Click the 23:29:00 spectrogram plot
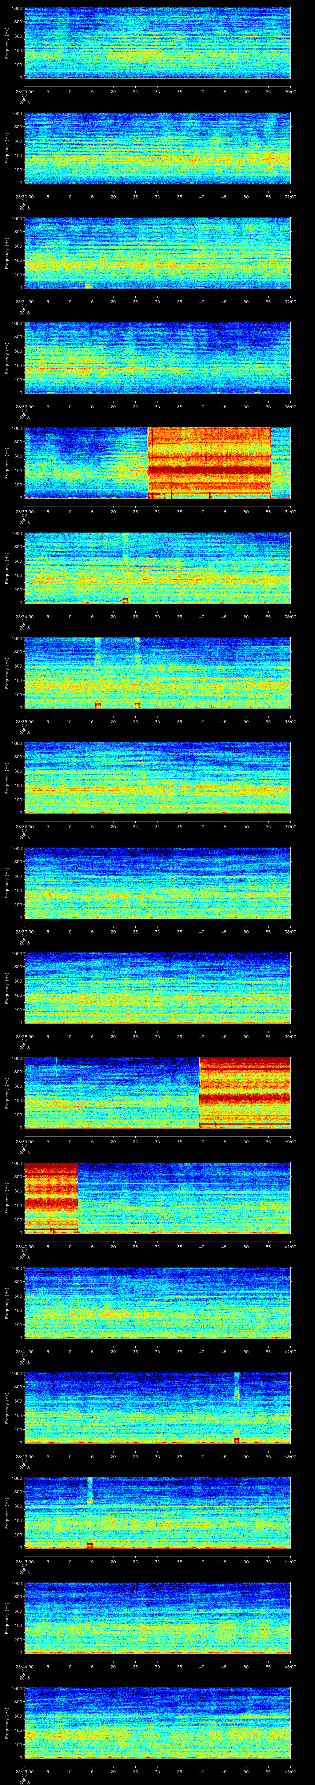 click(x=157, y=43)
